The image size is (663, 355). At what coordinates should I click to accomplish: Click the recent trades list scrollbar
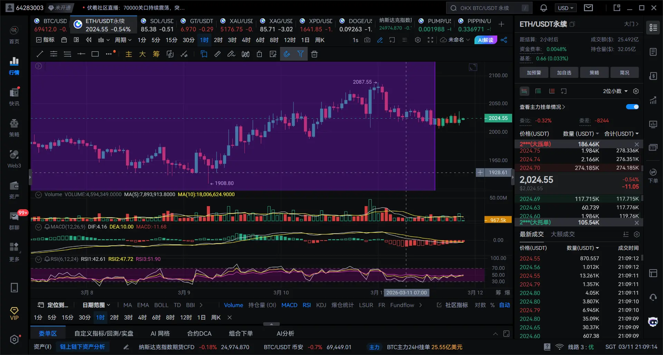642,258
